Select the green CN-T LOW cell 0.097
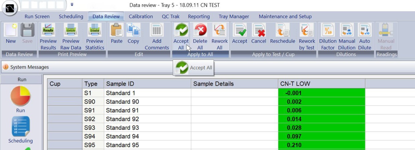 click(x=321, y=136)
